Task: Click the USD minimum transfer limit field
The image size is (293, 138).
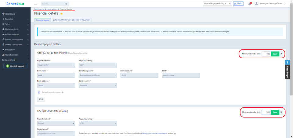Action: pyautogui.click(x=266, y=112)
